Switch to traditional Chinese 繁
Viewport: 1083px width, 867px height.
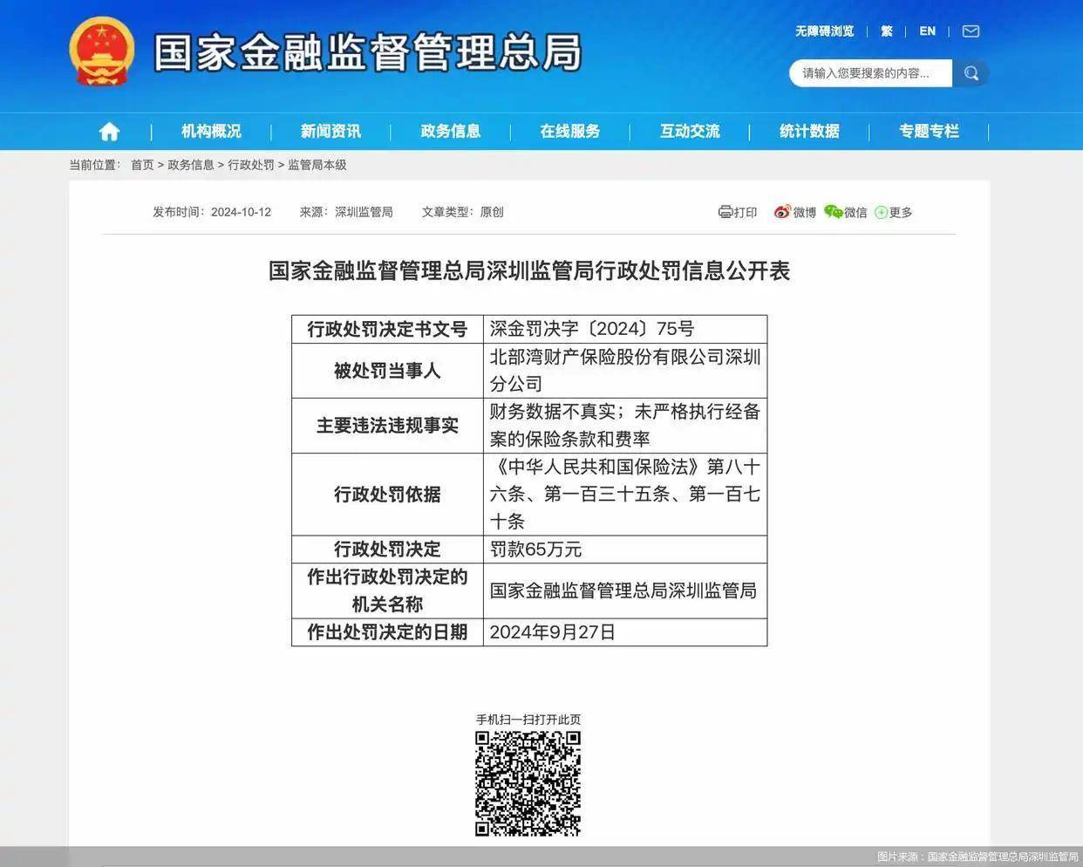(x=887, y=31)
